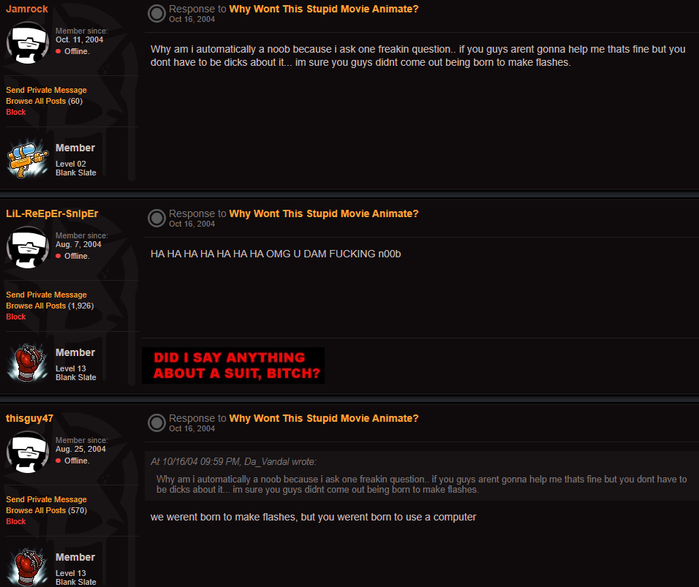Send Private Message to LiL-ReEpEr-SnIpEr

coord(46,295)
